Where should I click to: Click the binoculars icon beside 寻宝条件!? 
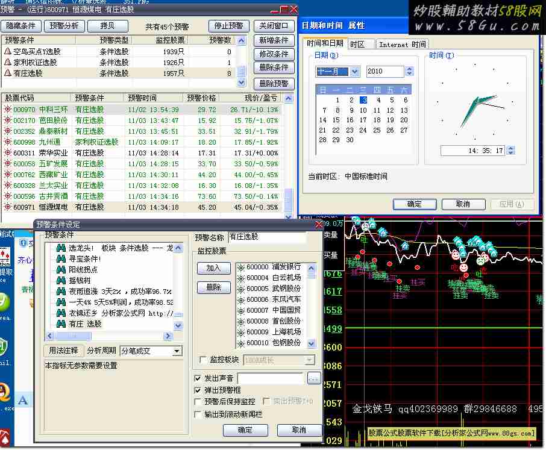[61, 258]
